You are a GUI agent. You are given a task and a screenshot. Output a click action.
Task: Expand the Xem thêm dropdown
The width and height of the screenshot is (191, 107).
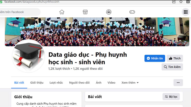(x=130, y=83)
